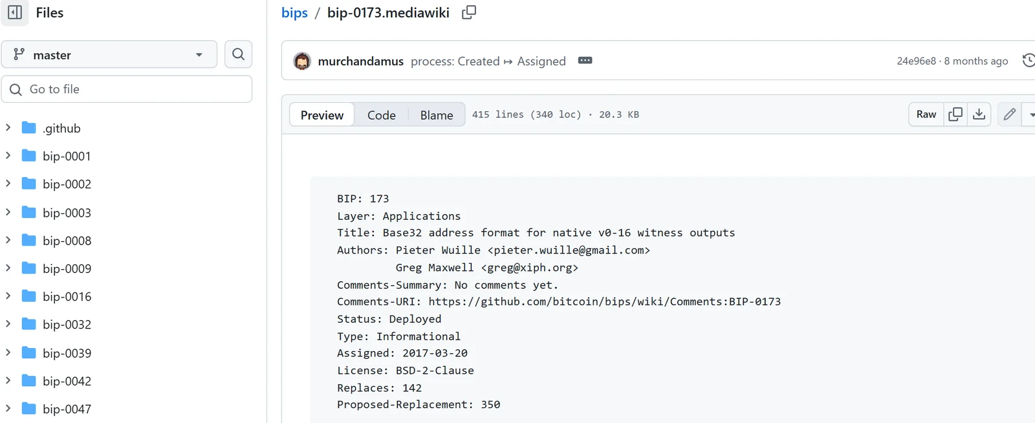Go to bips repository breadcrumb link
The image size is (1035, 423).
tap(294, 13)
